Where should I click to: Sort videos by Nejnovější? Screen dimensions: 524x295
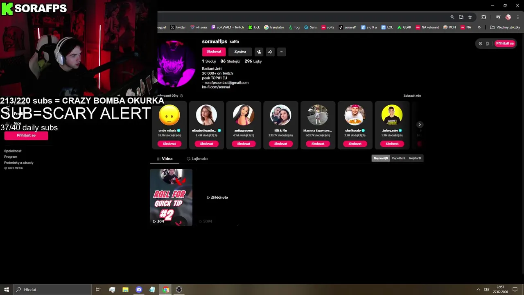coord(381,158)
